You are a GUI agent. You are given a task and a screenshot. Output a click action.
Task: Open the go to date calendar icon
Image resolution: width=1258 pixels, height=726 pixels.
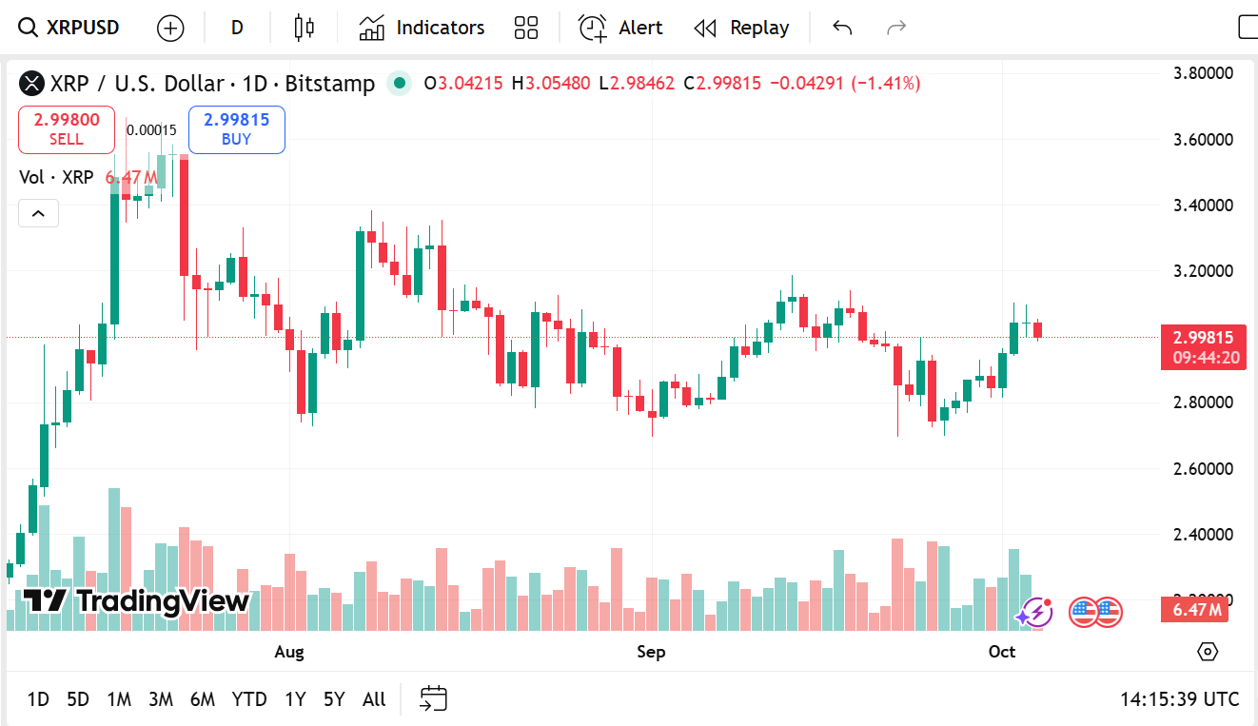pyautogui.click(x=433, y=699)
